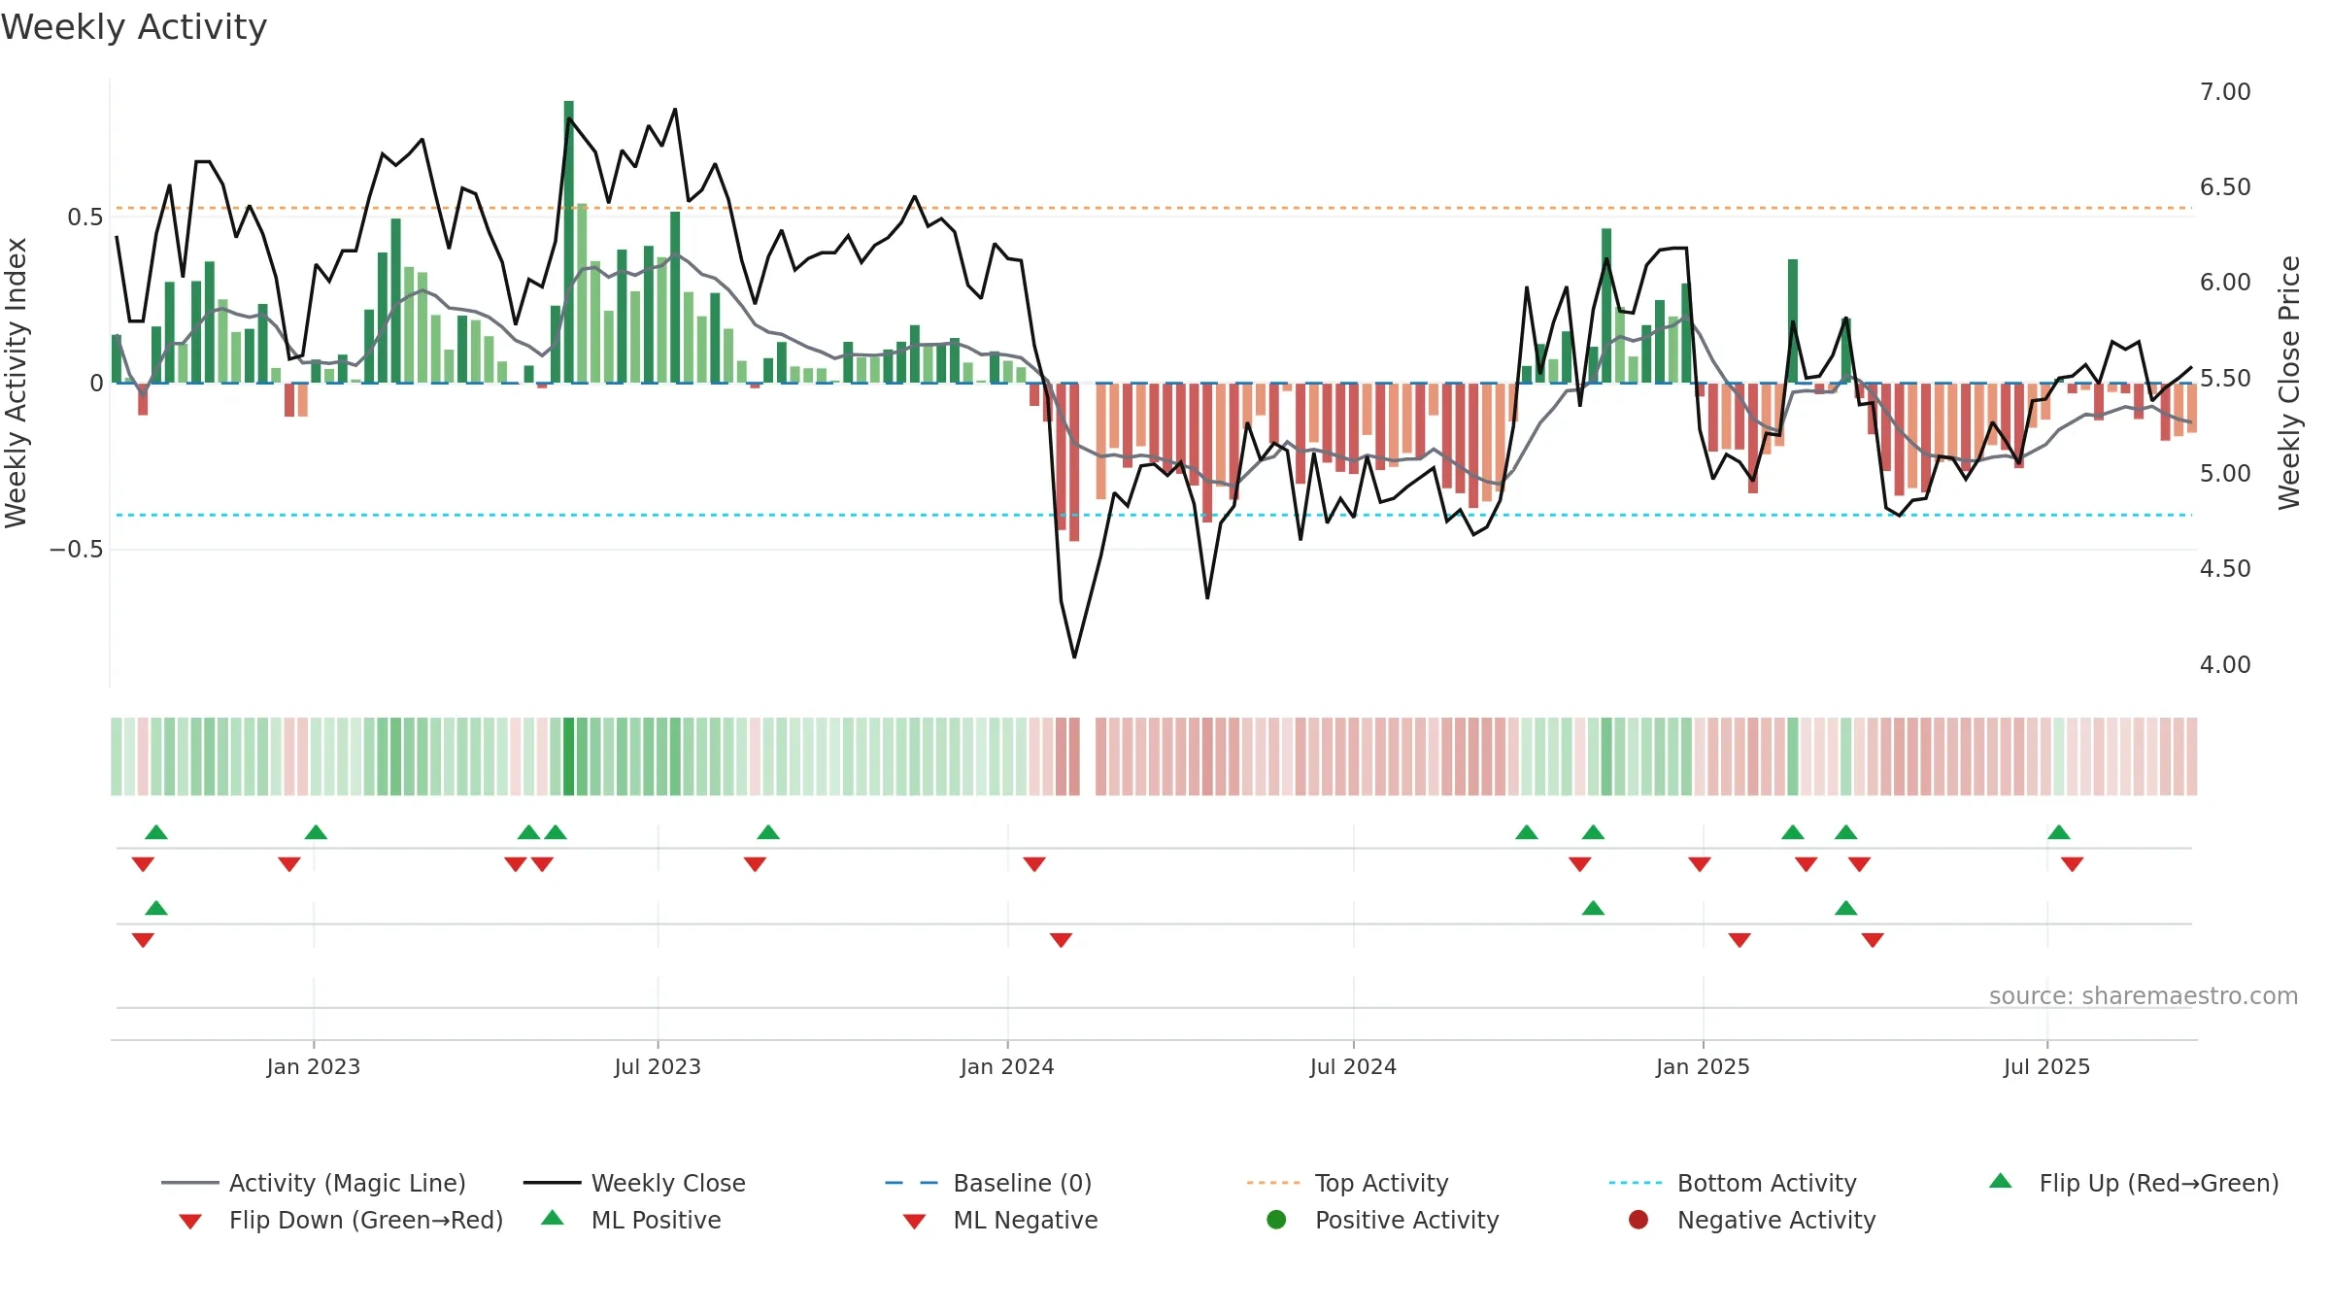Viewport: 2331px width, 1311px height.
Task: Click the lowest weekly close point near 4.00
Action: [1074, 657]
